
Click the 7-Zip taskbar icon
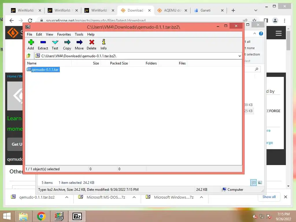(77, 216)
